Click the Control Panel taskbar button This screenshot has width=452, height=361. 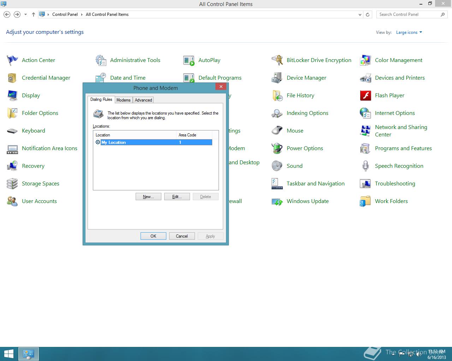pyautogui.click(x=29, y=354)
